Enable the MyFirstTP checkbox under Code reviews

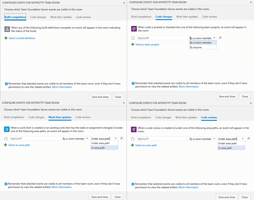[x=133, y=139]
